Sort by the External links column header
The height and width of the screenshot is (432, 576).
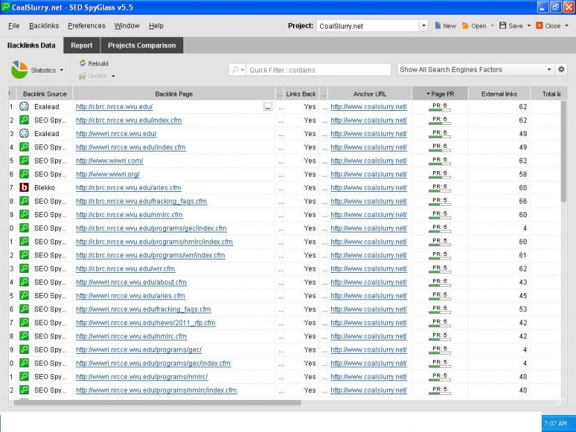coord(499,94)
